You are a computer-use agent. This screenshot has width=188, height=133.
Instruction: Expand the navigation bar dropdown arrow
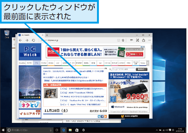click(x=148, y=63)
